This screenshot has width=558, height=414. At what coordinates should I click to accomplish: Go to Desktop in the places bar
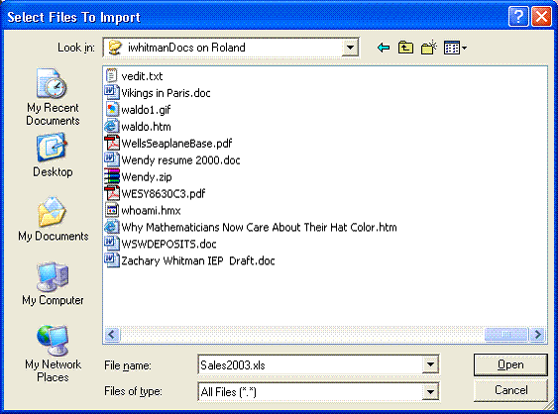click(x=53, y=155)
